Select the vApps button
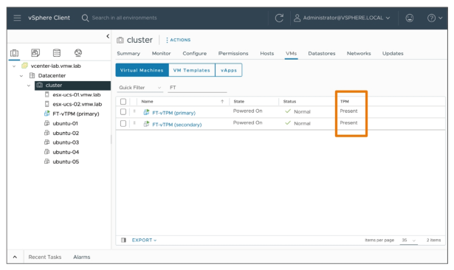Screen dimensions: 454x270 (x=229, y=70)
